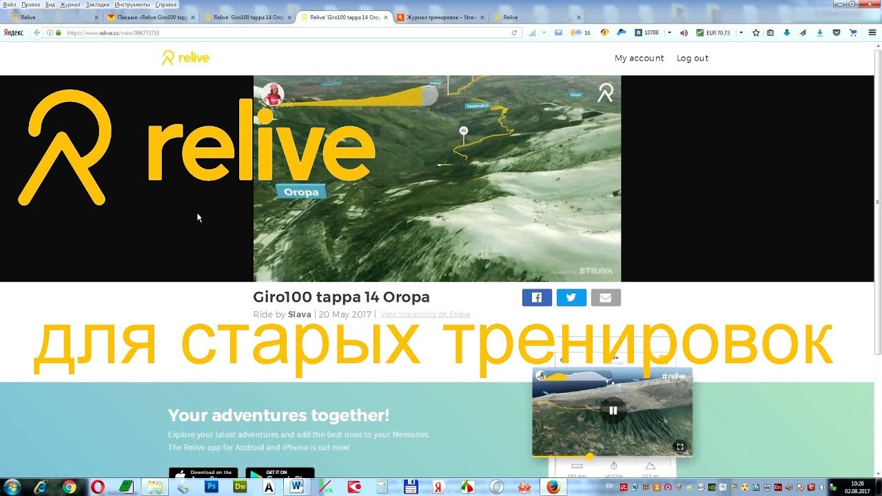The image size is (882, 496).
Task: Click the Google Play Get It On badge
Action: 280,473
